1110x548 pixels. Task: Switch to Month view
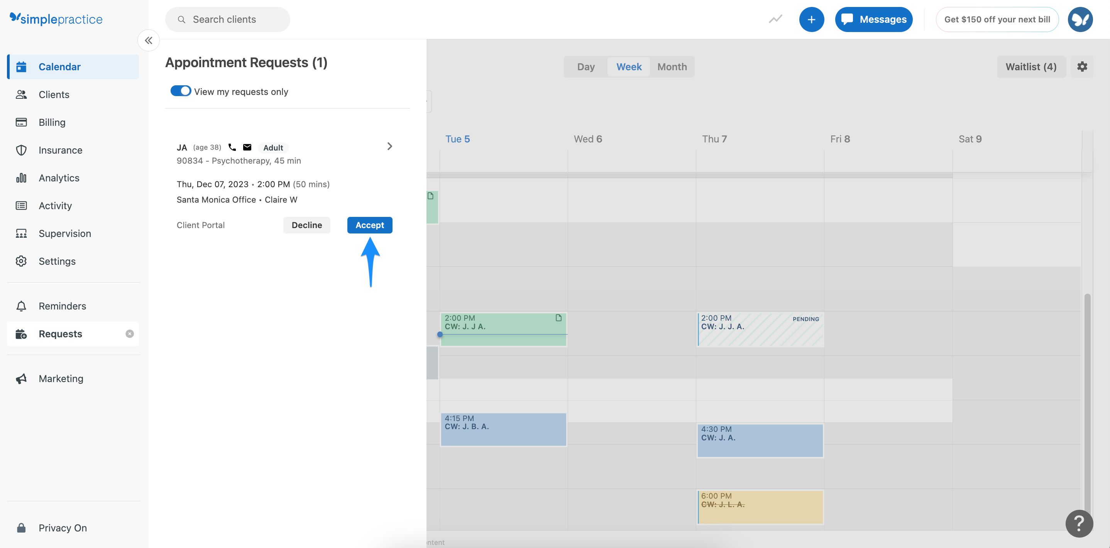pos(672,67)
